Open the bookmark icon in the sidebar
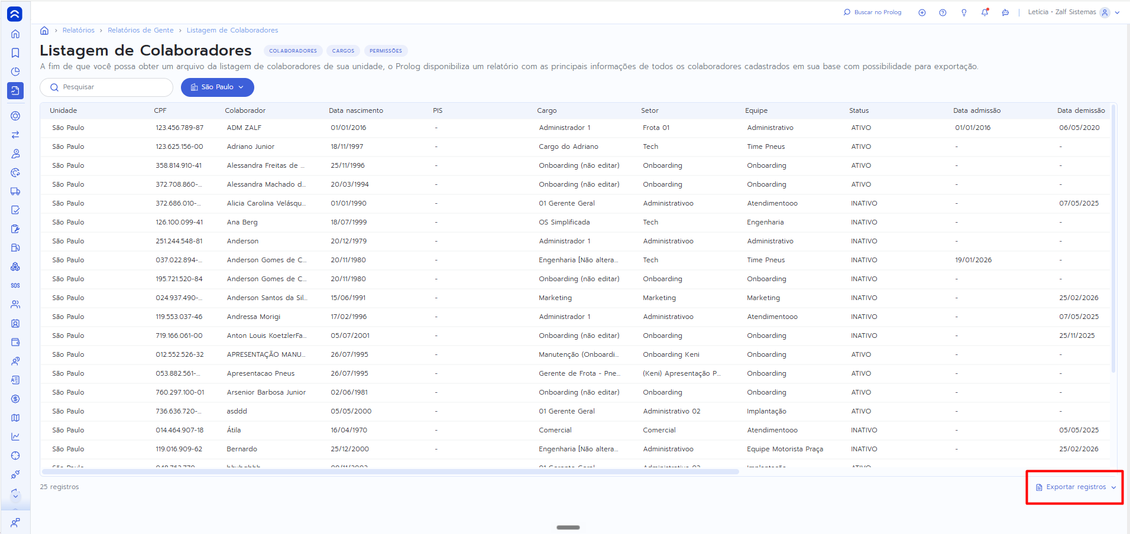 15,53
